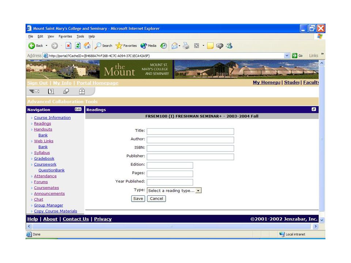Go to browser Home icon
The height and width of the screenshot is (263, 351).
coord(87,46)
